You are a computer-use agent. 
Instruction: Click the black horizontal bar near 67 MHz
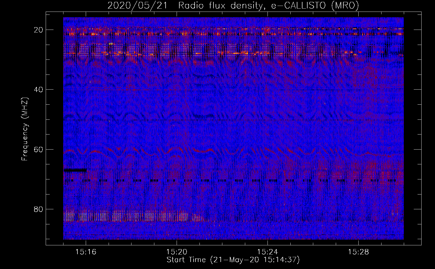pyautogui.click(x=75, y=170)
